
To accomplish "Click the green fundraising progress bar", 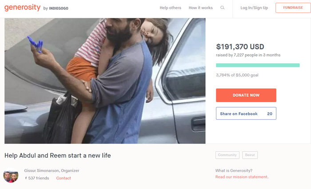I will (x=258, y=65).
